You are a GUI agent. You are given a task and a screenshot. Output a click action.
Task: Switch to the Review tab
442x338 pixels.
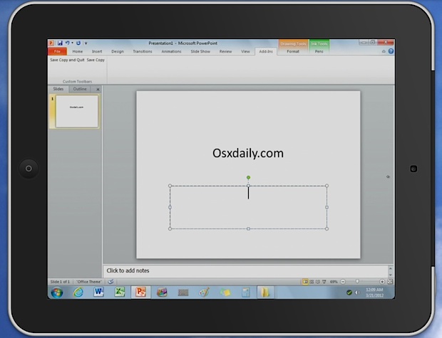pos(225,51)
